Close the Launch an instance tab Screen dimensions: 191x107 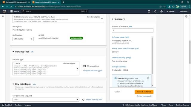point(59,2)
